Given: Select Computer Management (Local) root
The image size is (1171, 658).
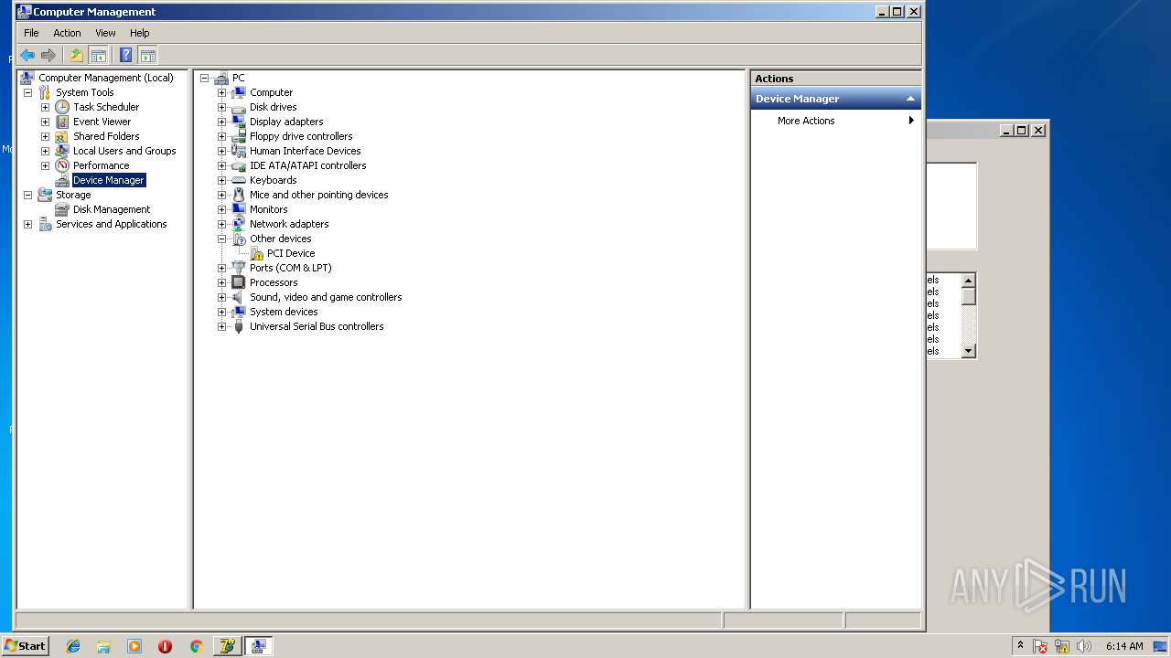Looking at the screenshot, I should (106, 78).
